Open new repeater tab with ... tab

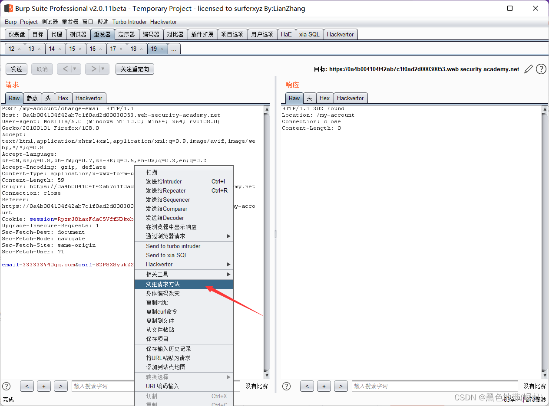coord(174,49)
